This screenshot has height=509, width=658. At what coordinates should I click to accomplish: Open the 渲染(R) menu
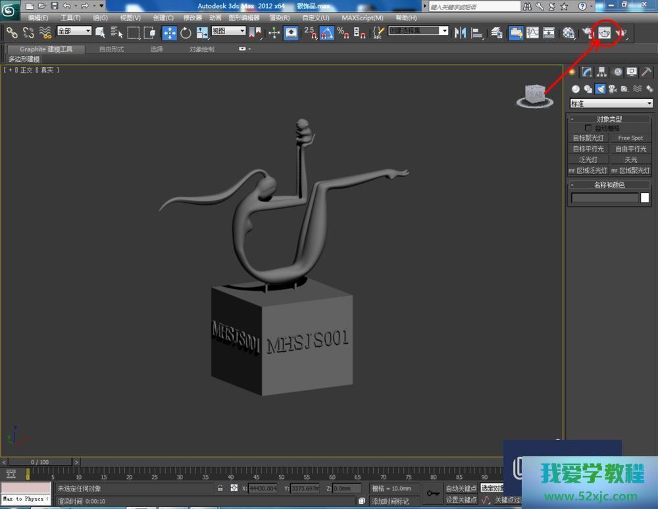click(x=280, y=18)
